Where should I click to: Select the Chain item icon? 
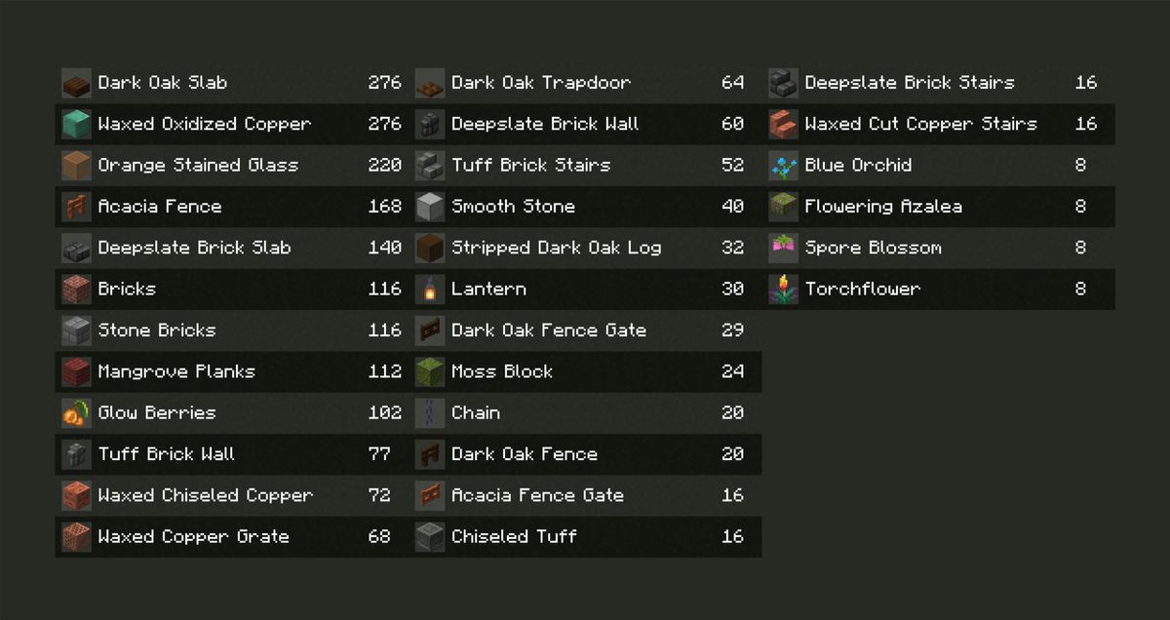(x=429, y=413)
